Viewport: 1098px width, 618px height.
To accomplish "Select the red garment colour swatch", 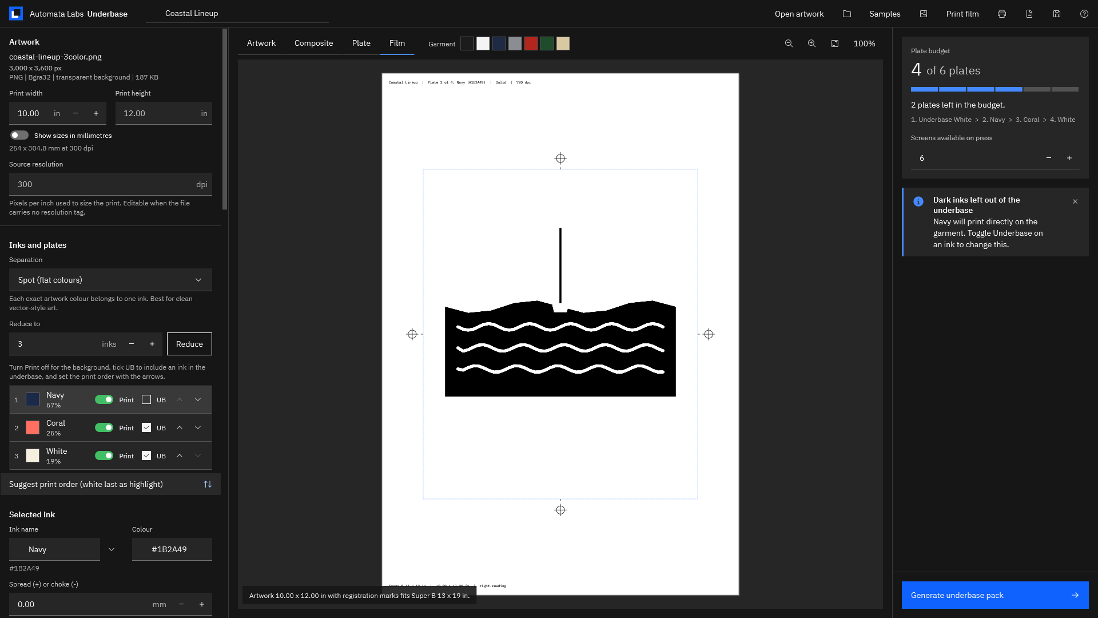I will [531, 43].
